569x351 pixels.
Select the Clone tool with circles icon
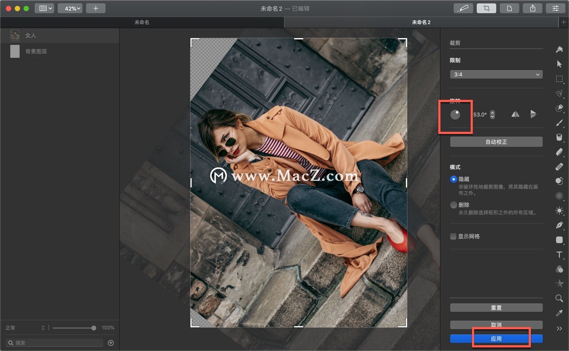click(x=559, y=181)
